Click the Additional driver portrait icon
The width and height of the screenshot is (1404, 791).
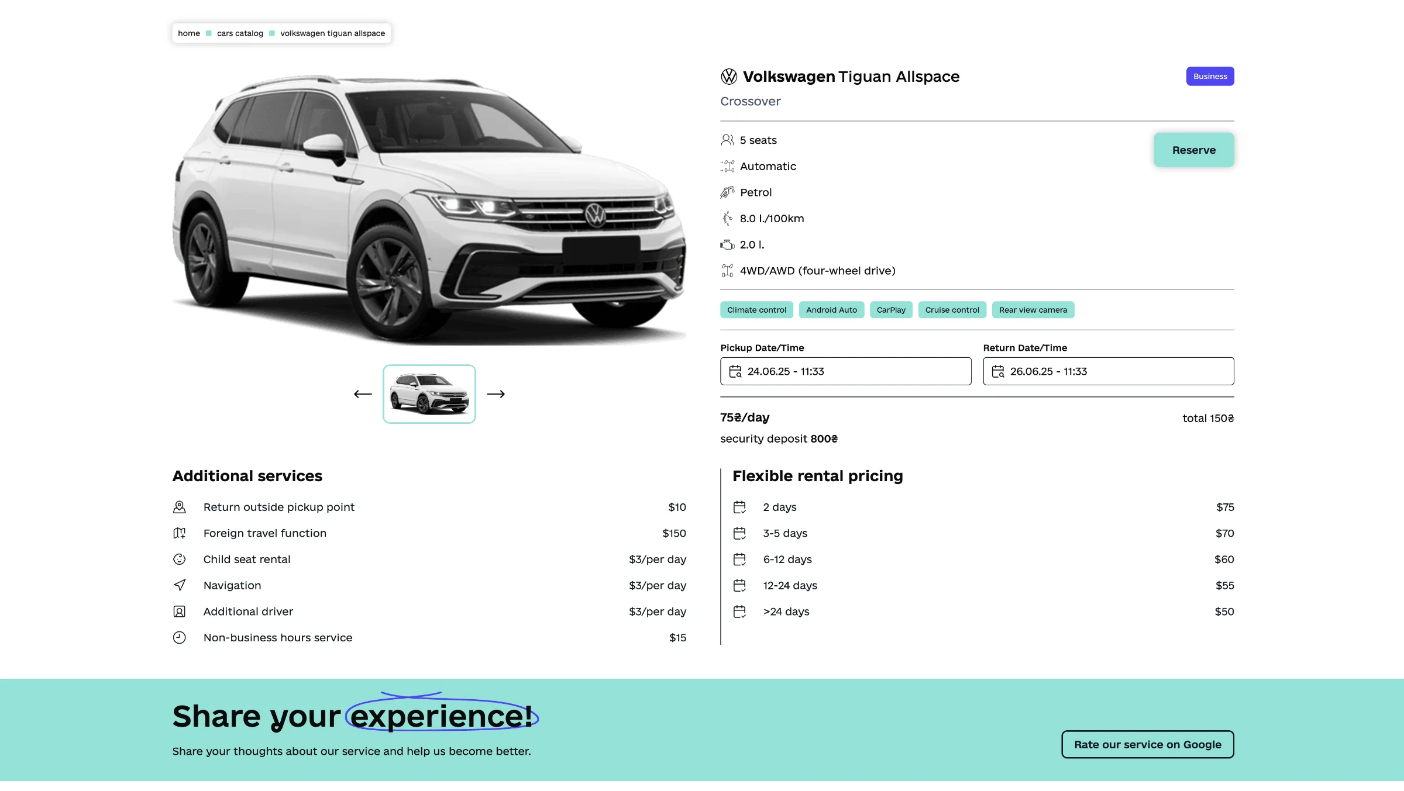[x=180, y=612]
